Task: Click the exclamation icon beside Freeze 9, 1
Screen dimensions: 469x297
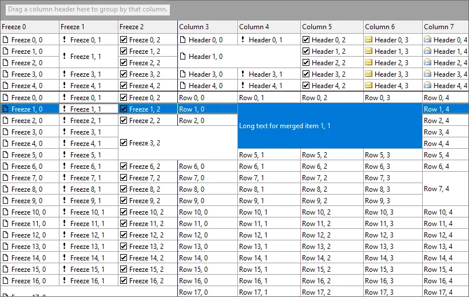Action: click(64, 201)
